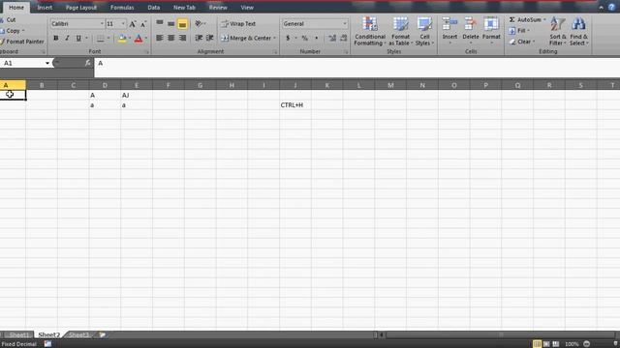Toggle Align Text Left
Screen dimensions: 620x348
click(x=159, y=38)
